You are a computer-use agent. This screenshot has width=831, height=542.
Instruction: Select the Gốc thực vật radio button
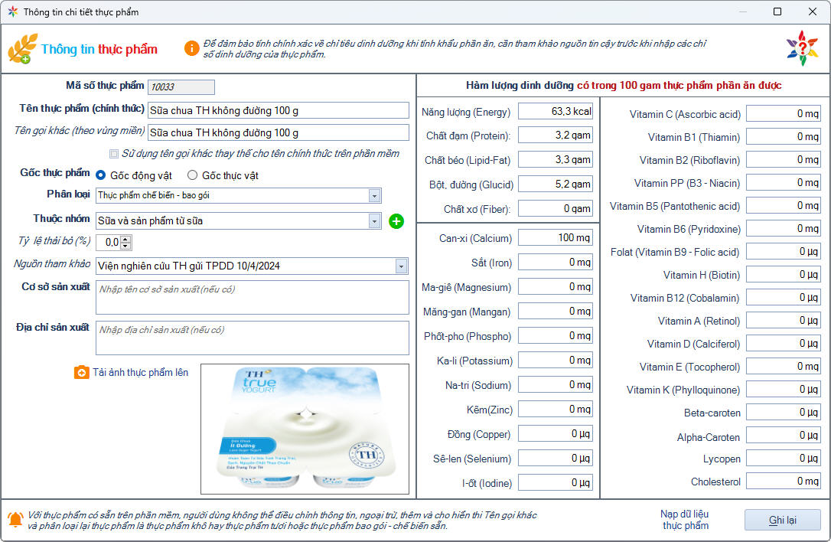tap(193, 175)
